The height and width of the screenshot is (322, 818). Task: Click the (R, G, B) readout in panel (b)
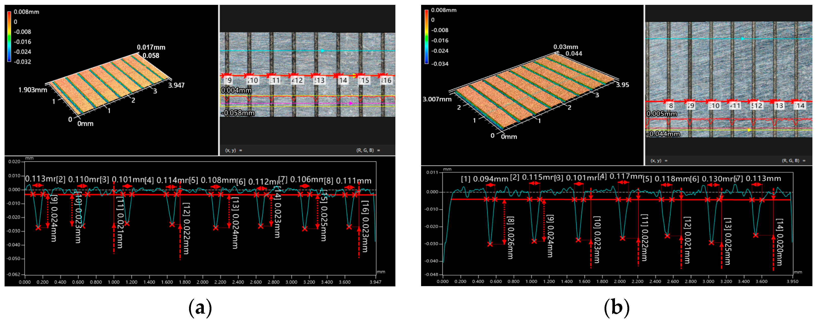[793, 160]
